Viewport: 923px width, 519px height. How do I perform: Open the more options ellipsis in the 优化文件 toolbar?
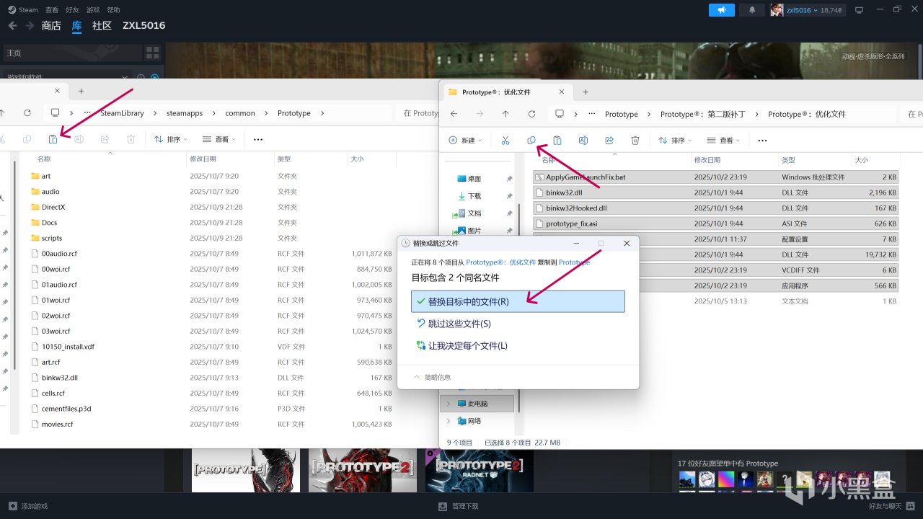[x=762, y=141]
